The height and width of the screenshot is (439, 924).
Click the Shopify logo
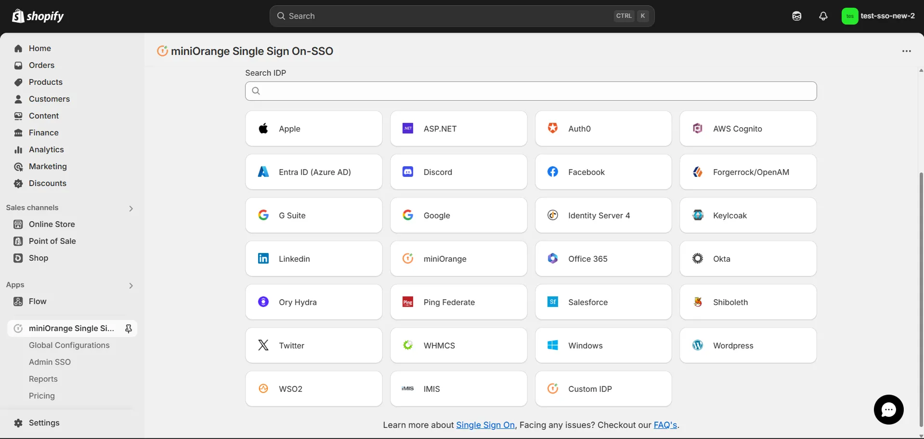tap(38, 16)
